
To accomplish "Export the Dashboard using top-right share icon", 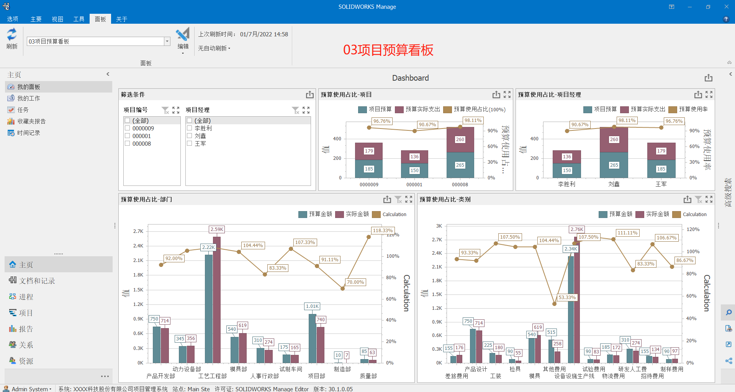I will click(x=708, y=78).
